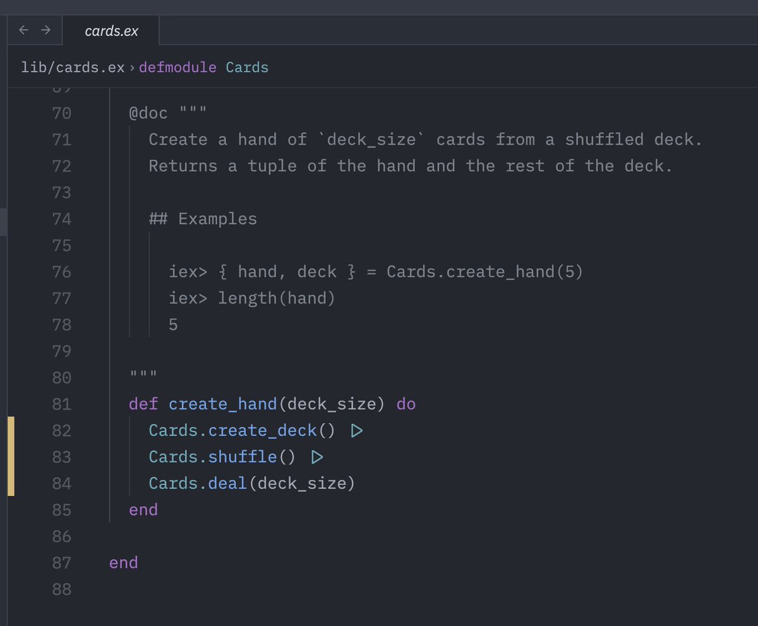Click the 'end' keyword on line 87
758x626 pixels.
point(123,563)
